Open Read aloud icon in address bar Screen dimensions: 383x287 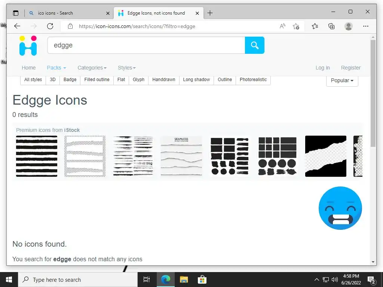[x=282, y=26]
